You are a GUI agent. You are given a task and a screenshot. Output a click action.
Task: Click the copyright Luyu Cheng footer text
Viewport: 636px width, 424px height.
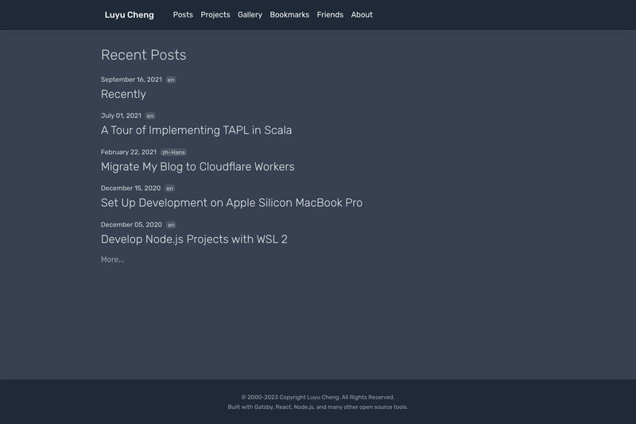point(317,397)
